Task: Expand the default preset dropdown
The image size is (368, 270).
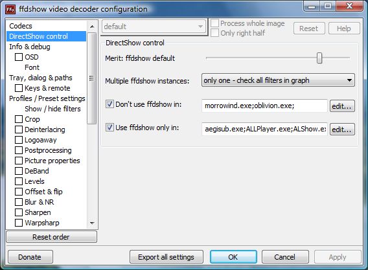Action: pos(154,27)
